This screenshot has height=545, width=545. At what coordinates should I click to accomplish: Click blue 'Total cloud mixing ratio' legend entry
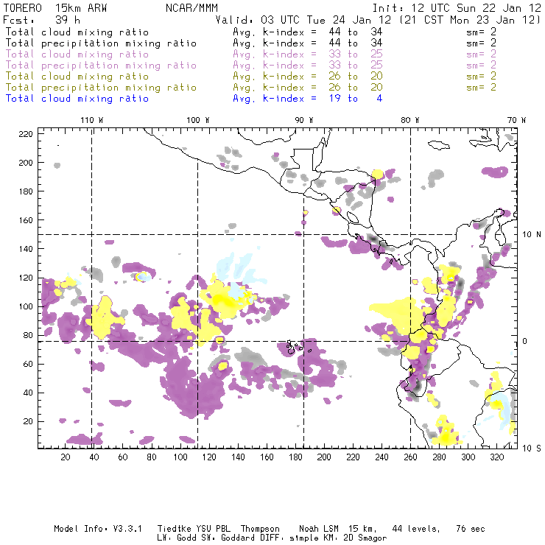[77, 99]
